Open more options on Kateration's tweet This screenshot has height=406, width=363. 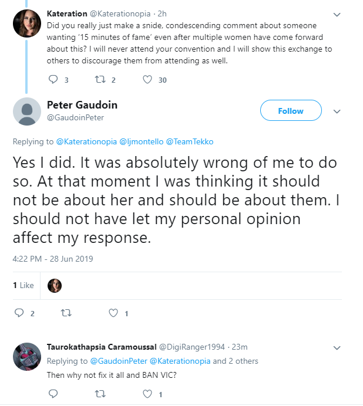[337, 15]
